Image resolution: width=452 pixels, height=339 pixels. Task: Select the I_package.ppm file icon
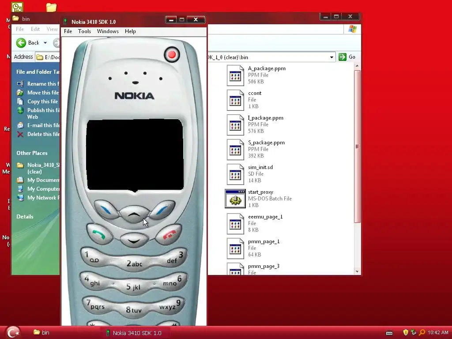coord(235,125)
